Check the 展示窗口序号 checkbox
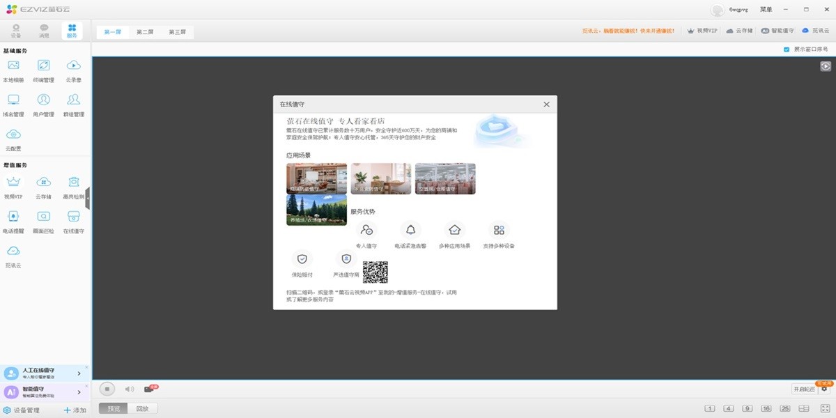 point(788,49)
